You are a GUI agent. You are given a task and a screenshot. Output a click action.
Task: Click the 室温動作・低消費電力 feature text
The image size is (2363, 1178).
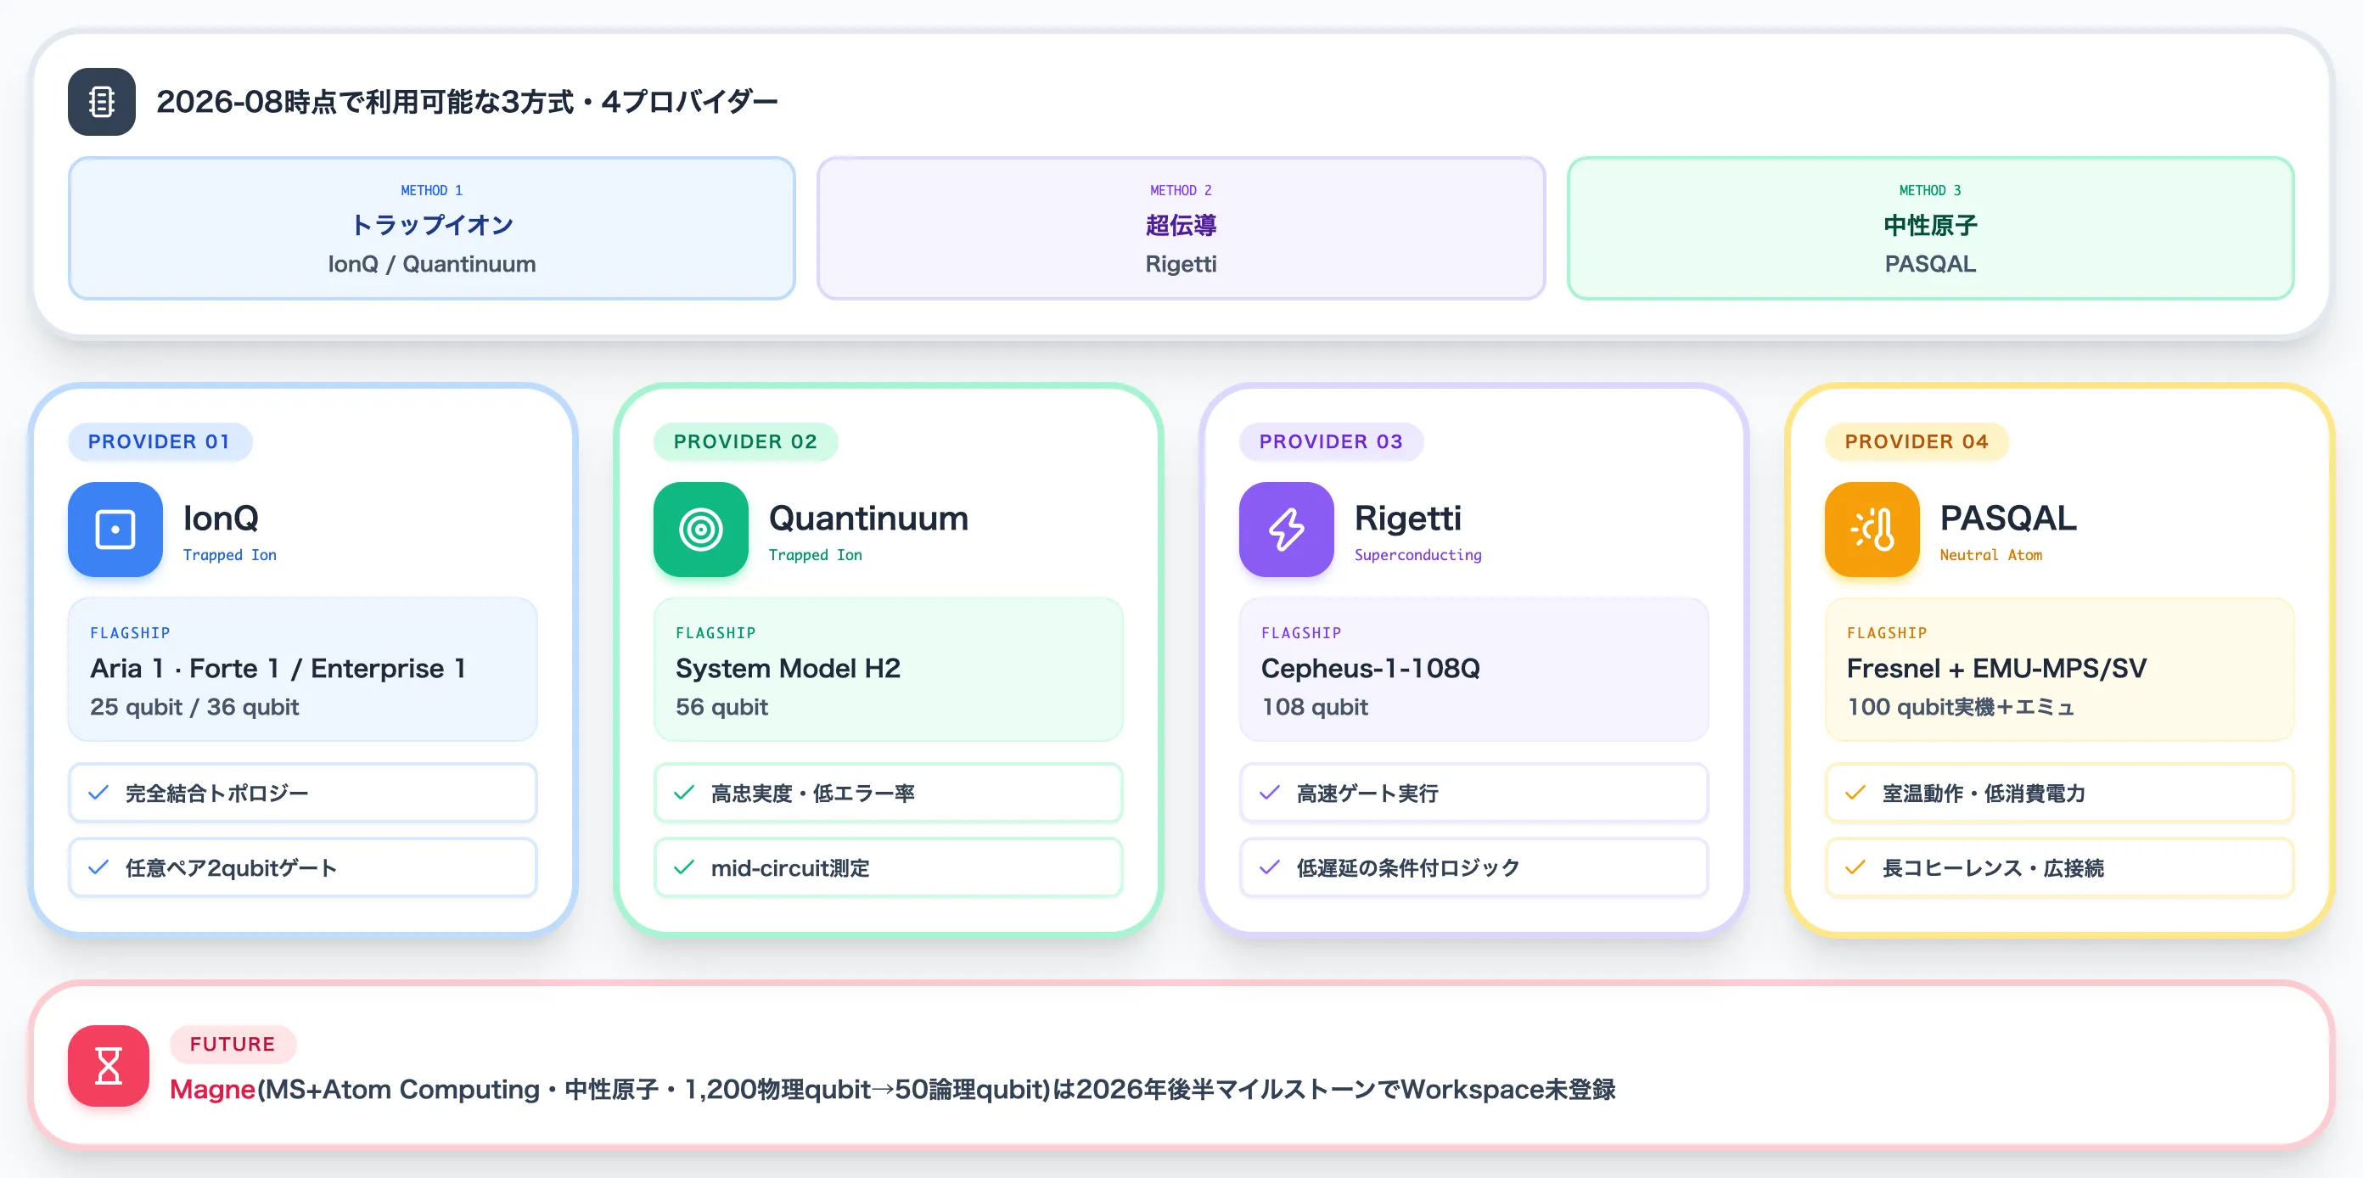[x=1984, y=794]
